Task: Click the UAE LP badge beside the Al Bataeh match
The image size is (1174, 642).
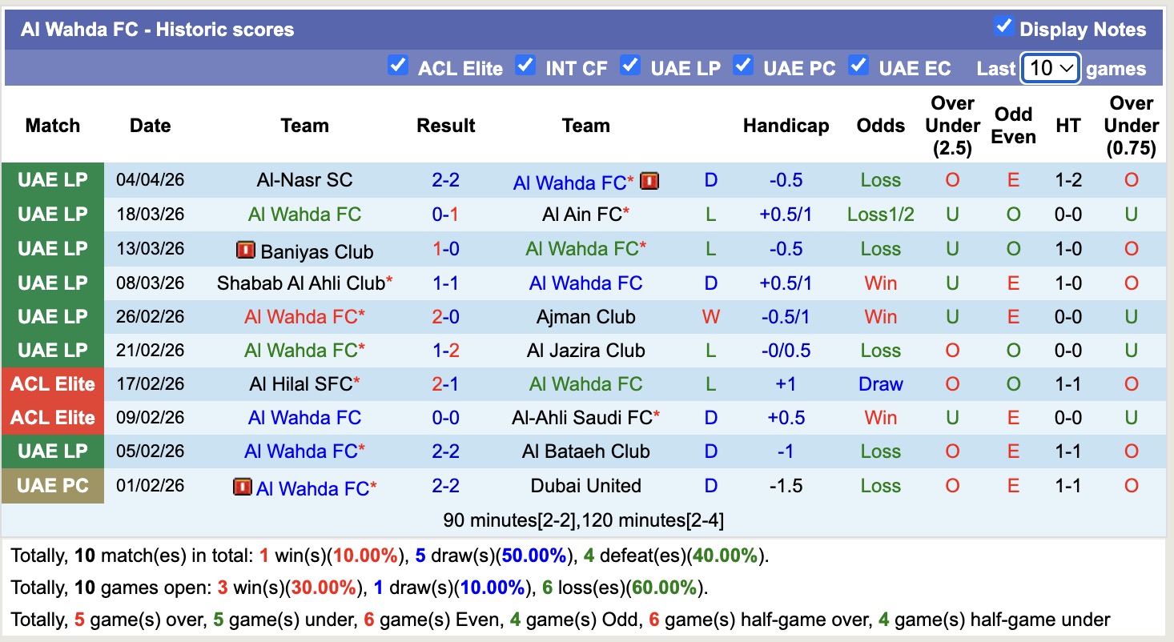Action: (53, 451)
